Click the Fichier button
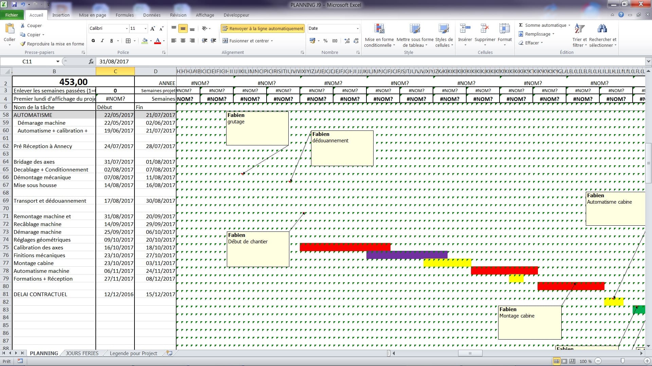652x366 pixels. [x=12, y=15]
